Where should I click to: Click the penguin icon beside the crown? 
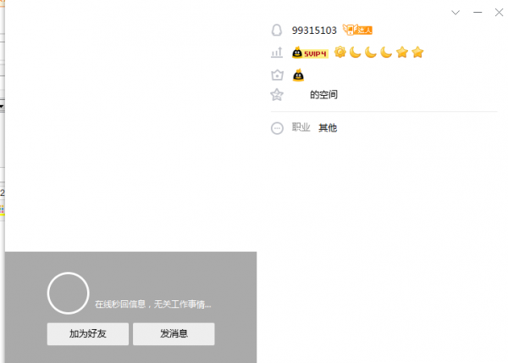pyautogui.click(x=298, y=75)
